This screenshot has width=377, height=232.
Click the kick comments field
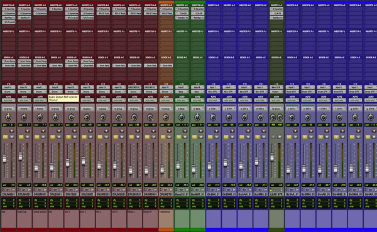pos(9,219)
